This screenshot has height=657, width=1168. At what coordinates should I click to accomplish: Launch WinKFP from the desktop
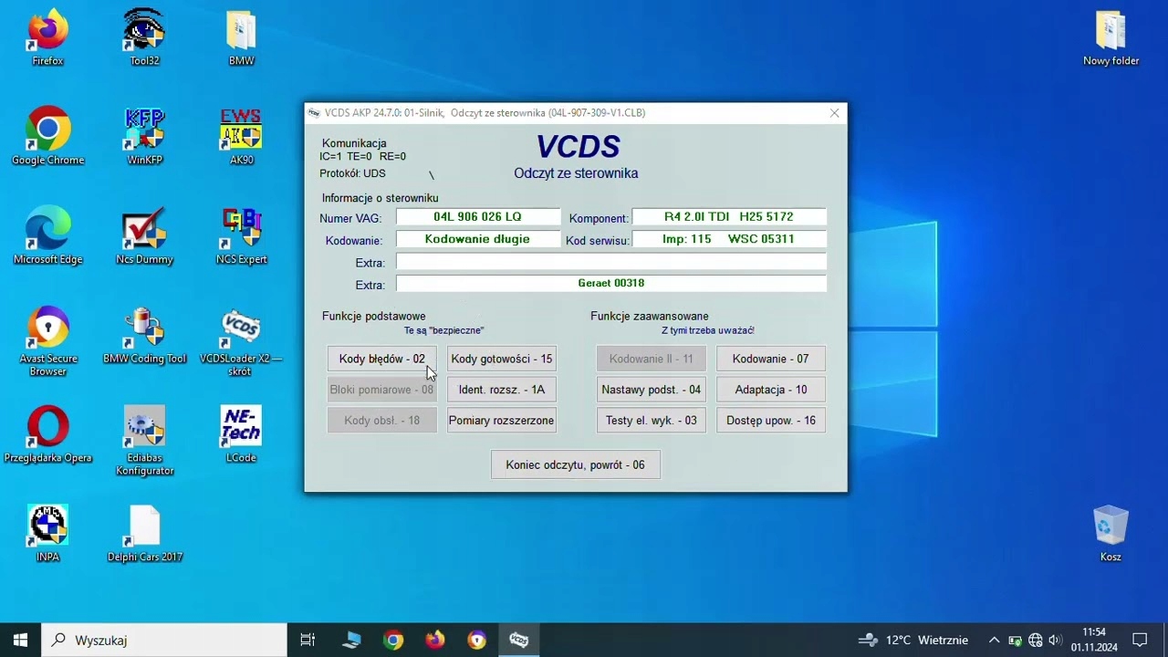(144, 130)
